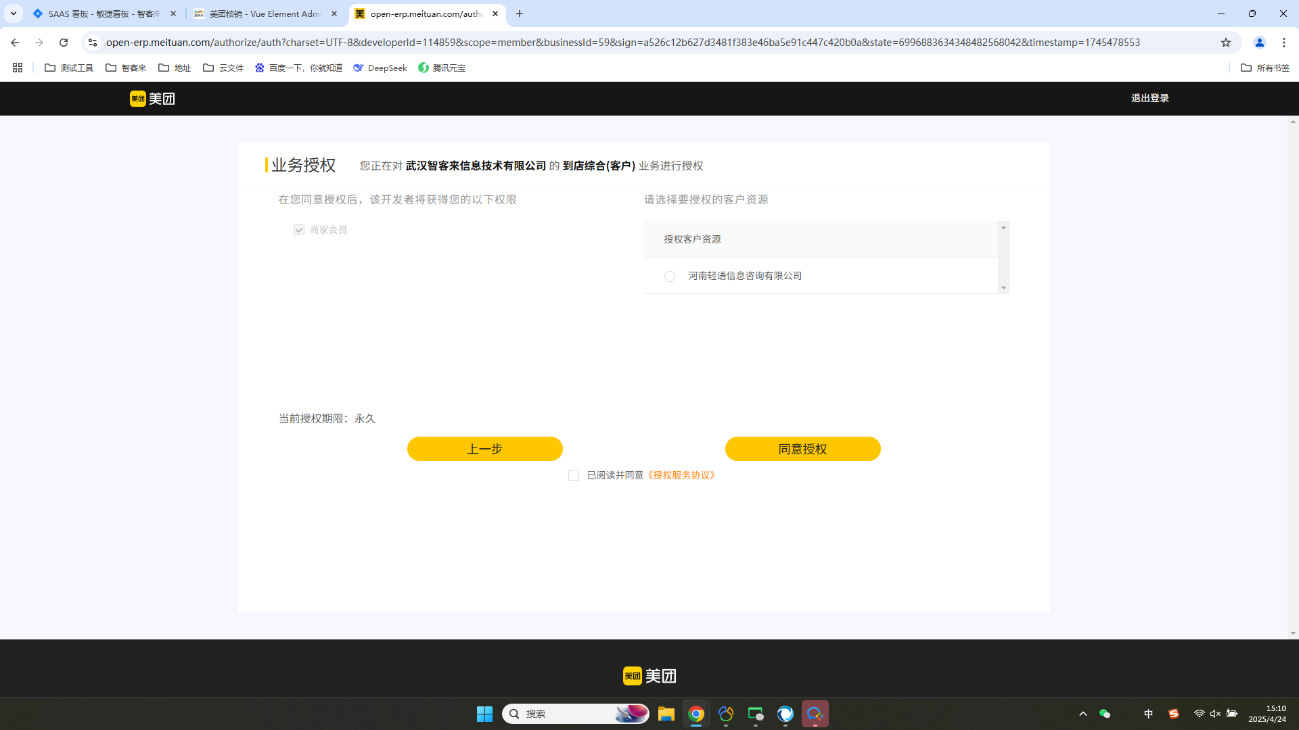Open network Wi-Fi status icon
The height and width of the screenshot is (730, 1299).
point(1199,714)
